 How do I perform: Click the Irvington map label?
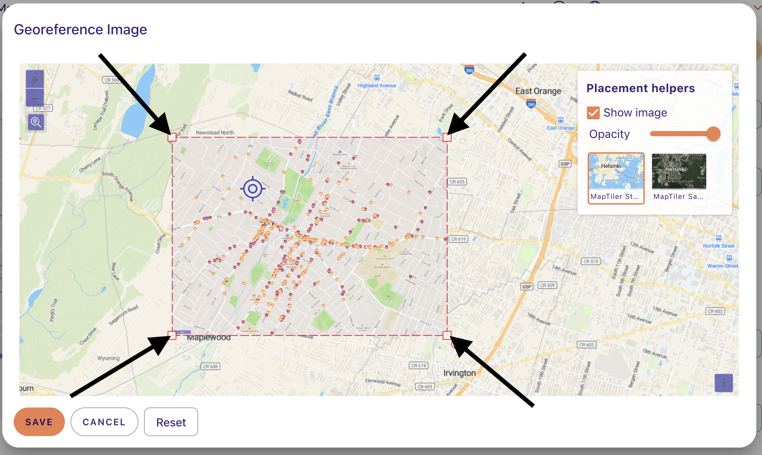tap(460, 373)
